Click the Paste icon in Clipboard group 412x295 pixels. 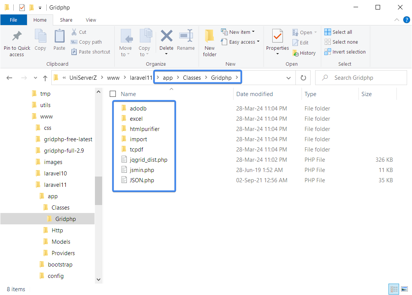click(59, 36)
